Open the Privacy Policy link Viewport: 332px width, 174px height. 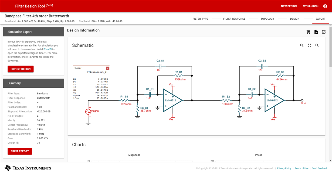[x=284, y=168]
